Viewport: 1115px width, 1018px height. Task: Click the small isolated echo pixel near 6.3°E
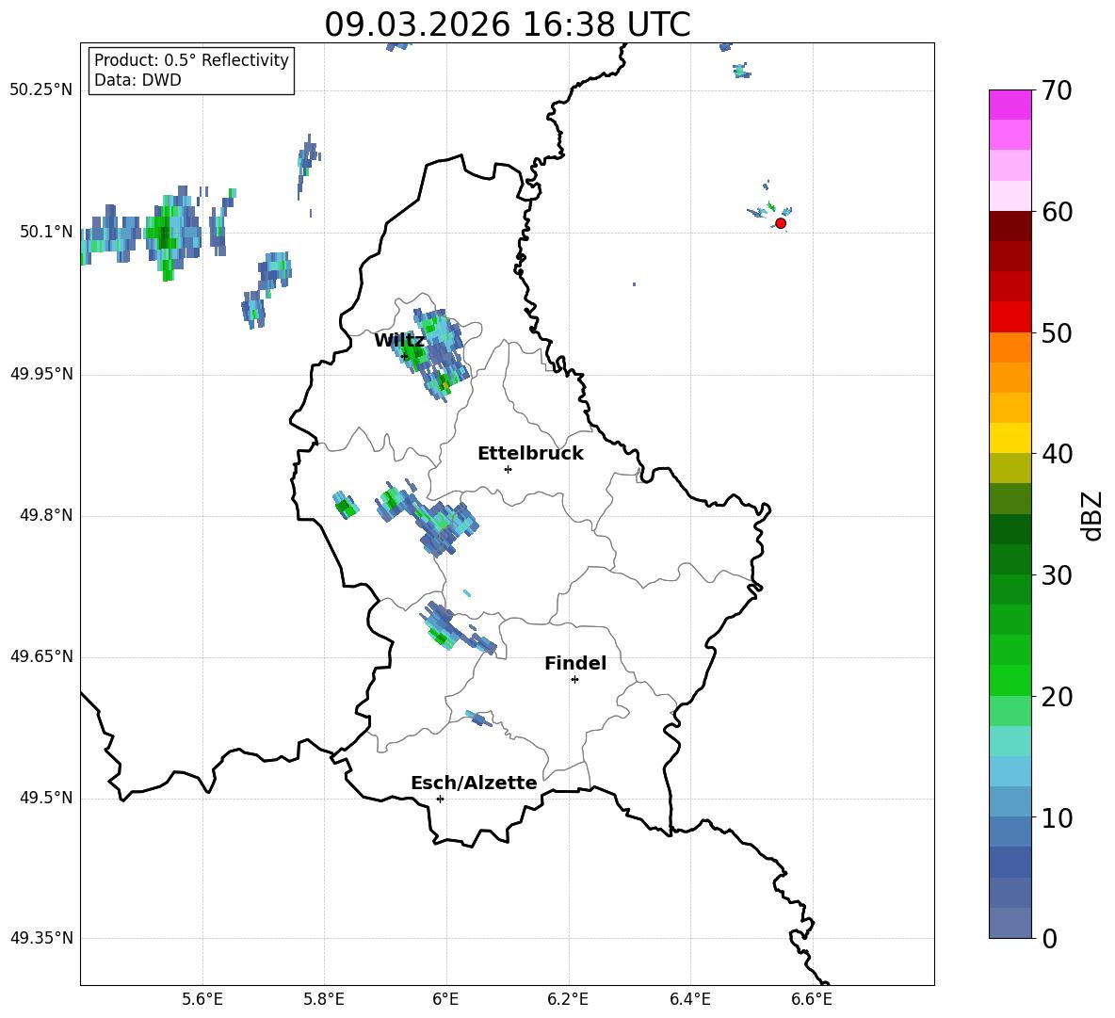(634, 284)
